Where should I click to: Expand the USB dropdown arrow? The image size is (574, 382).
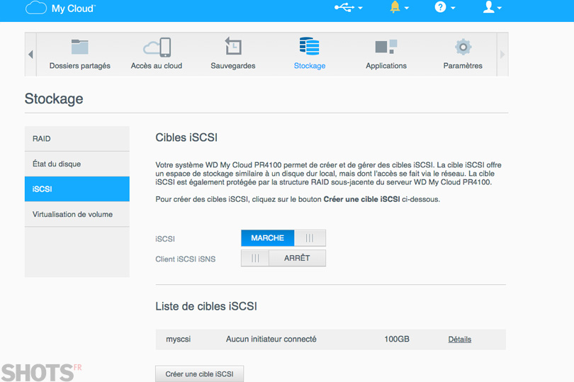pyautogui.click(x=360, y=8)
